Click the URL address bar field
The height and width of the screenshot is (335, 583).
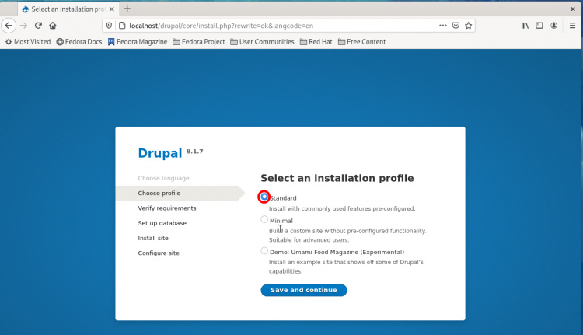tap(272, 25)
